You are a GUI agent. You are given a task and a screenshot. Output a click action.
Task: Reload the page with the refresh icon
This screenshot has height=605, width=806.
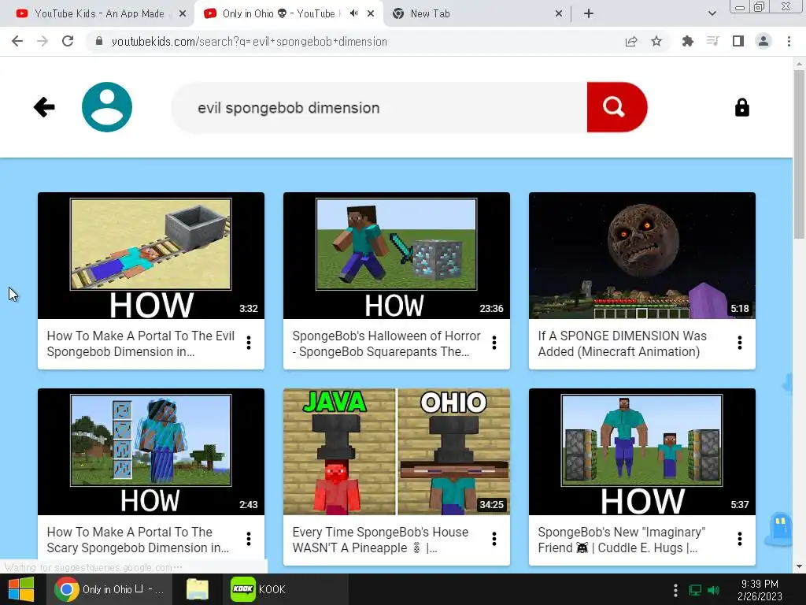pos(68,41)
